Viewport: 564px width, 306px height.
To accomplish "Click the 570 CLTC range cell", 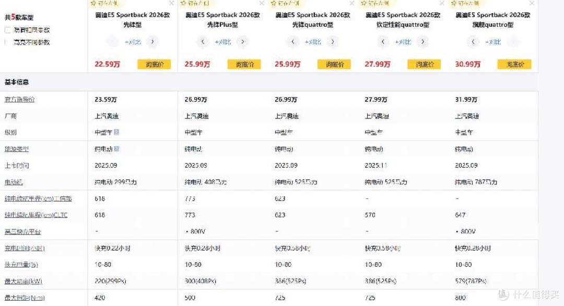I will point(370,215).
